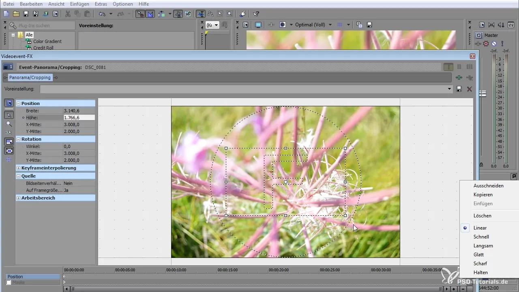
Task: Open the Optionen menu
Action: [123, 4]
